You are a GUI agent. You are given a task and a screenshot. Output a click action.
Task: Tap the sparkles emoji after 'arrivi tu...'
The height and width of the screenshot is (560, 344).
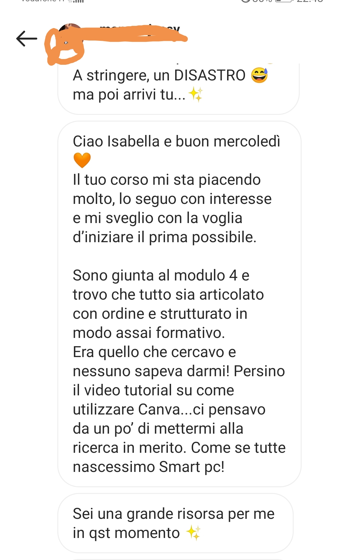(195, 95)
